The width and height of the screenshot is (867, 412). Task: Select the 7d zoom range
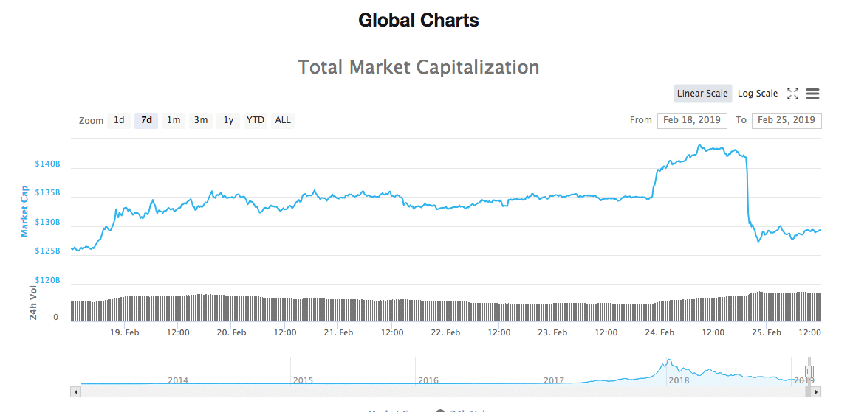pyautogui.click(x=146, y=120)
